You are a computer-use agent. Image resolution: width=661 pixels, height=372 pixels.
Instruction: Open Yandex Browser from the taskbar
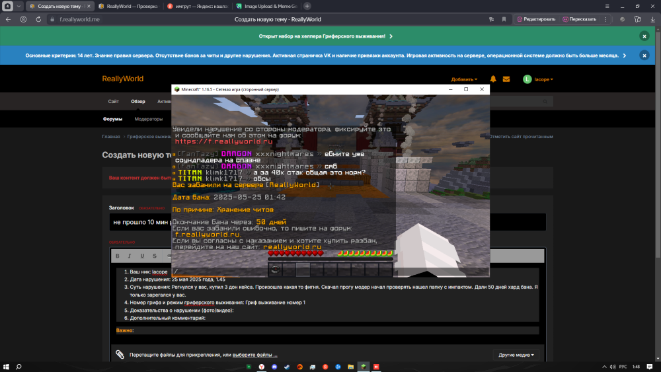tap(262, 367)
